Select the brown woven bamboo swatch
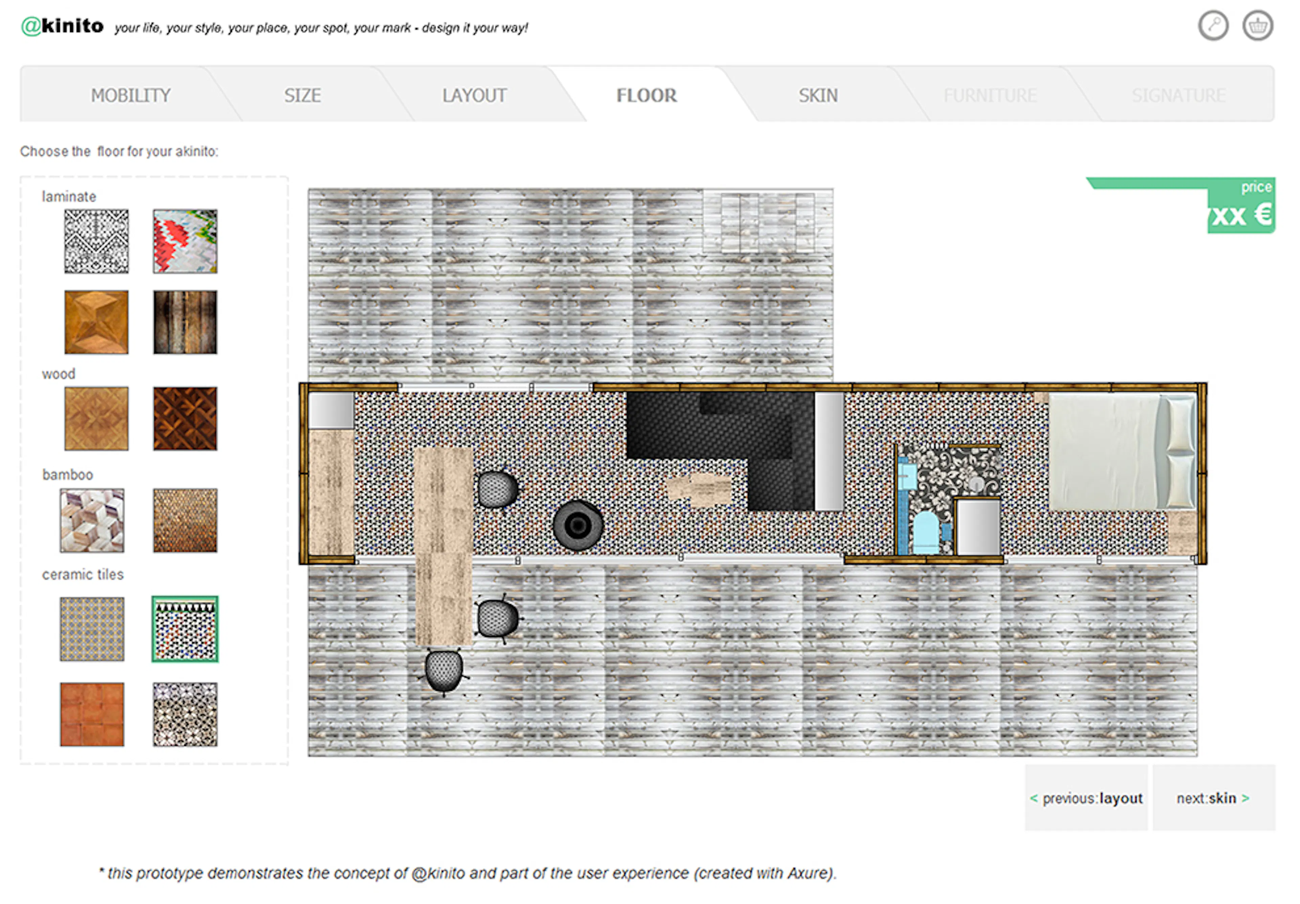This screenshot has height=904, width=1300. [x=185, y=520]
